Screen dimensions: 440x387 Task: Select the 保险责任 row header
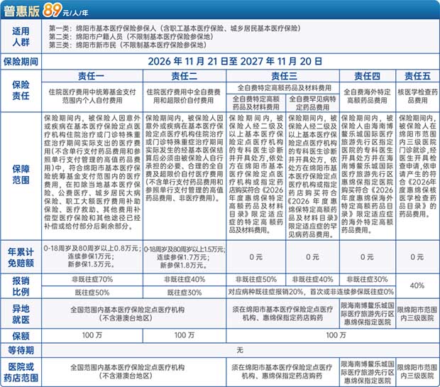tap(21, 90)
